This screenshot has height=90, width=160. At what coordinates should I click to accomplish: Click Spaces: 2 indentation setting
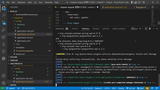tap(98, 88)
